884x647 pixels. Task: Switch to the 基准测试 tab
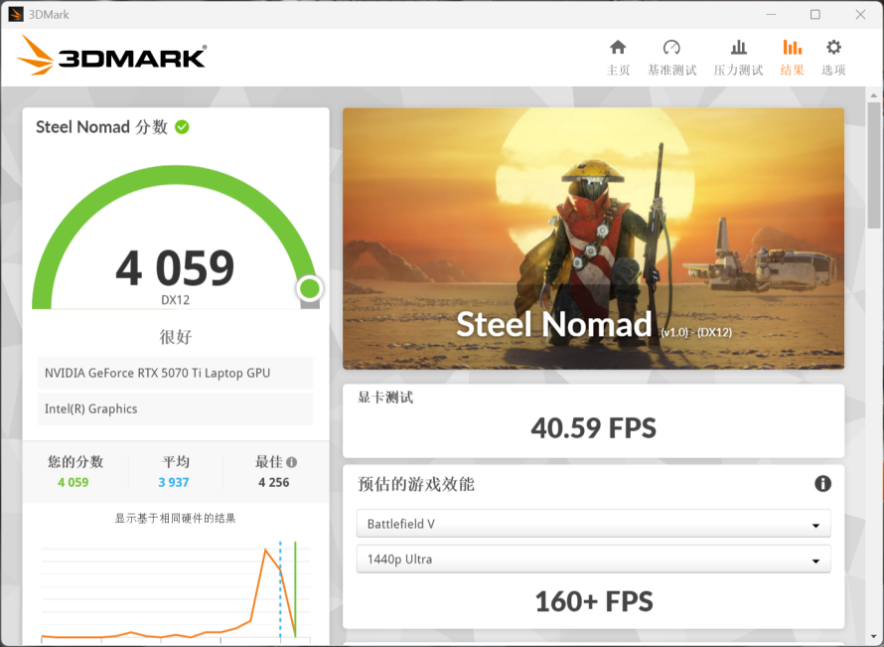click(672, 57)
